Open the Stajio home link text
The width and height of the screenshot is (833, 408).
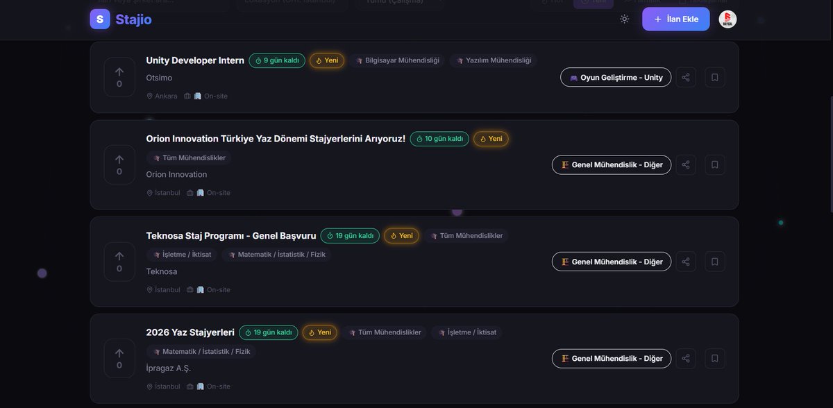point(133,19)
